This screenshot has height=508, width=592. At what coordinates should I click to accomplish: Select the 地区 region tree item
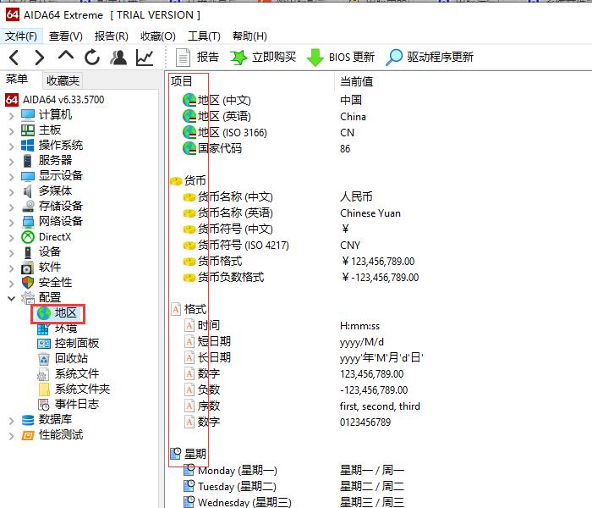pos(58,313)
